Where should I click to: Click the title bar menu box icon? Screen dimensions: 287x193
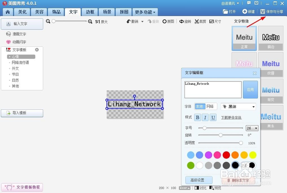[x=256, y=3]
